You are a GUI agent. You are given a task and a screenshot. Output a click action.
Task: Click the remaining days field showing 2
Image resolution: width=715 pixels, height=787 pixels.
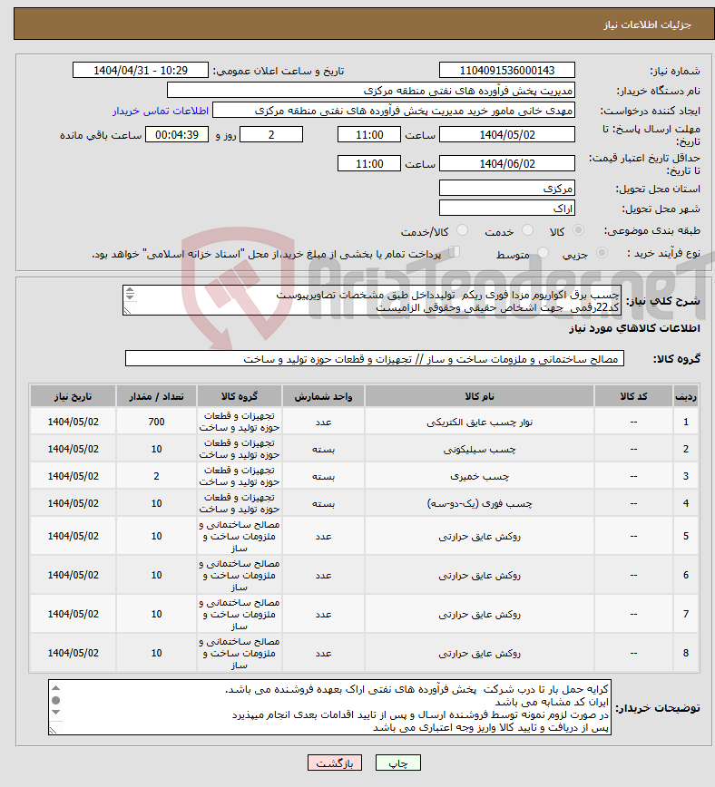(271, 134)
